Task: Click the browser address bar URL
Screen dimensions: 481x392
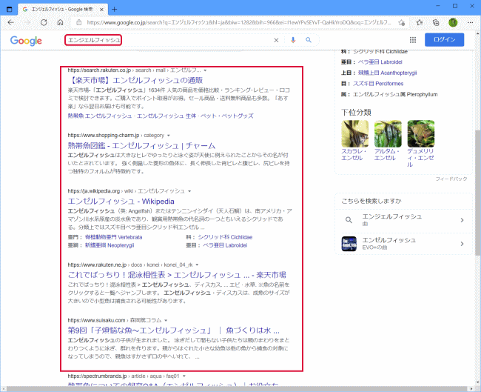Action: click(239, 22)
